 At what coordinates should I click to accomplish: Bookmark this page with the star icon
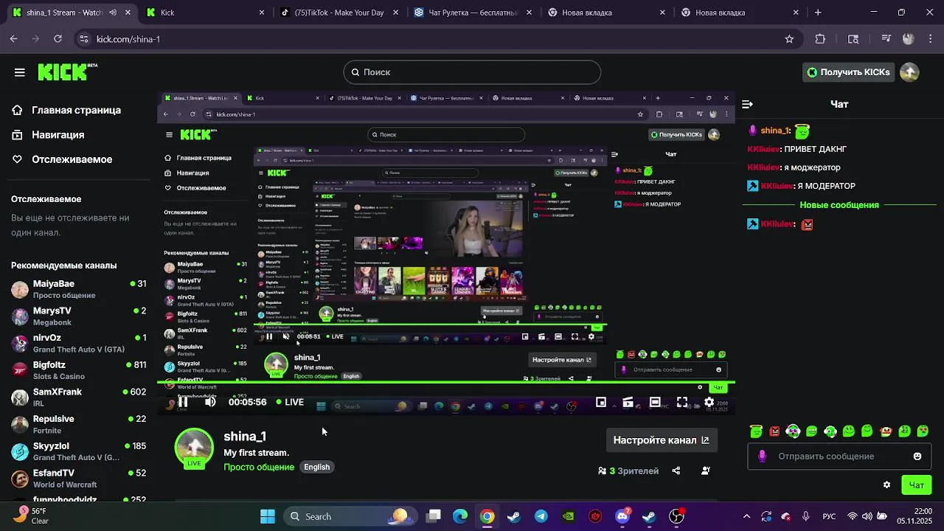789,39
